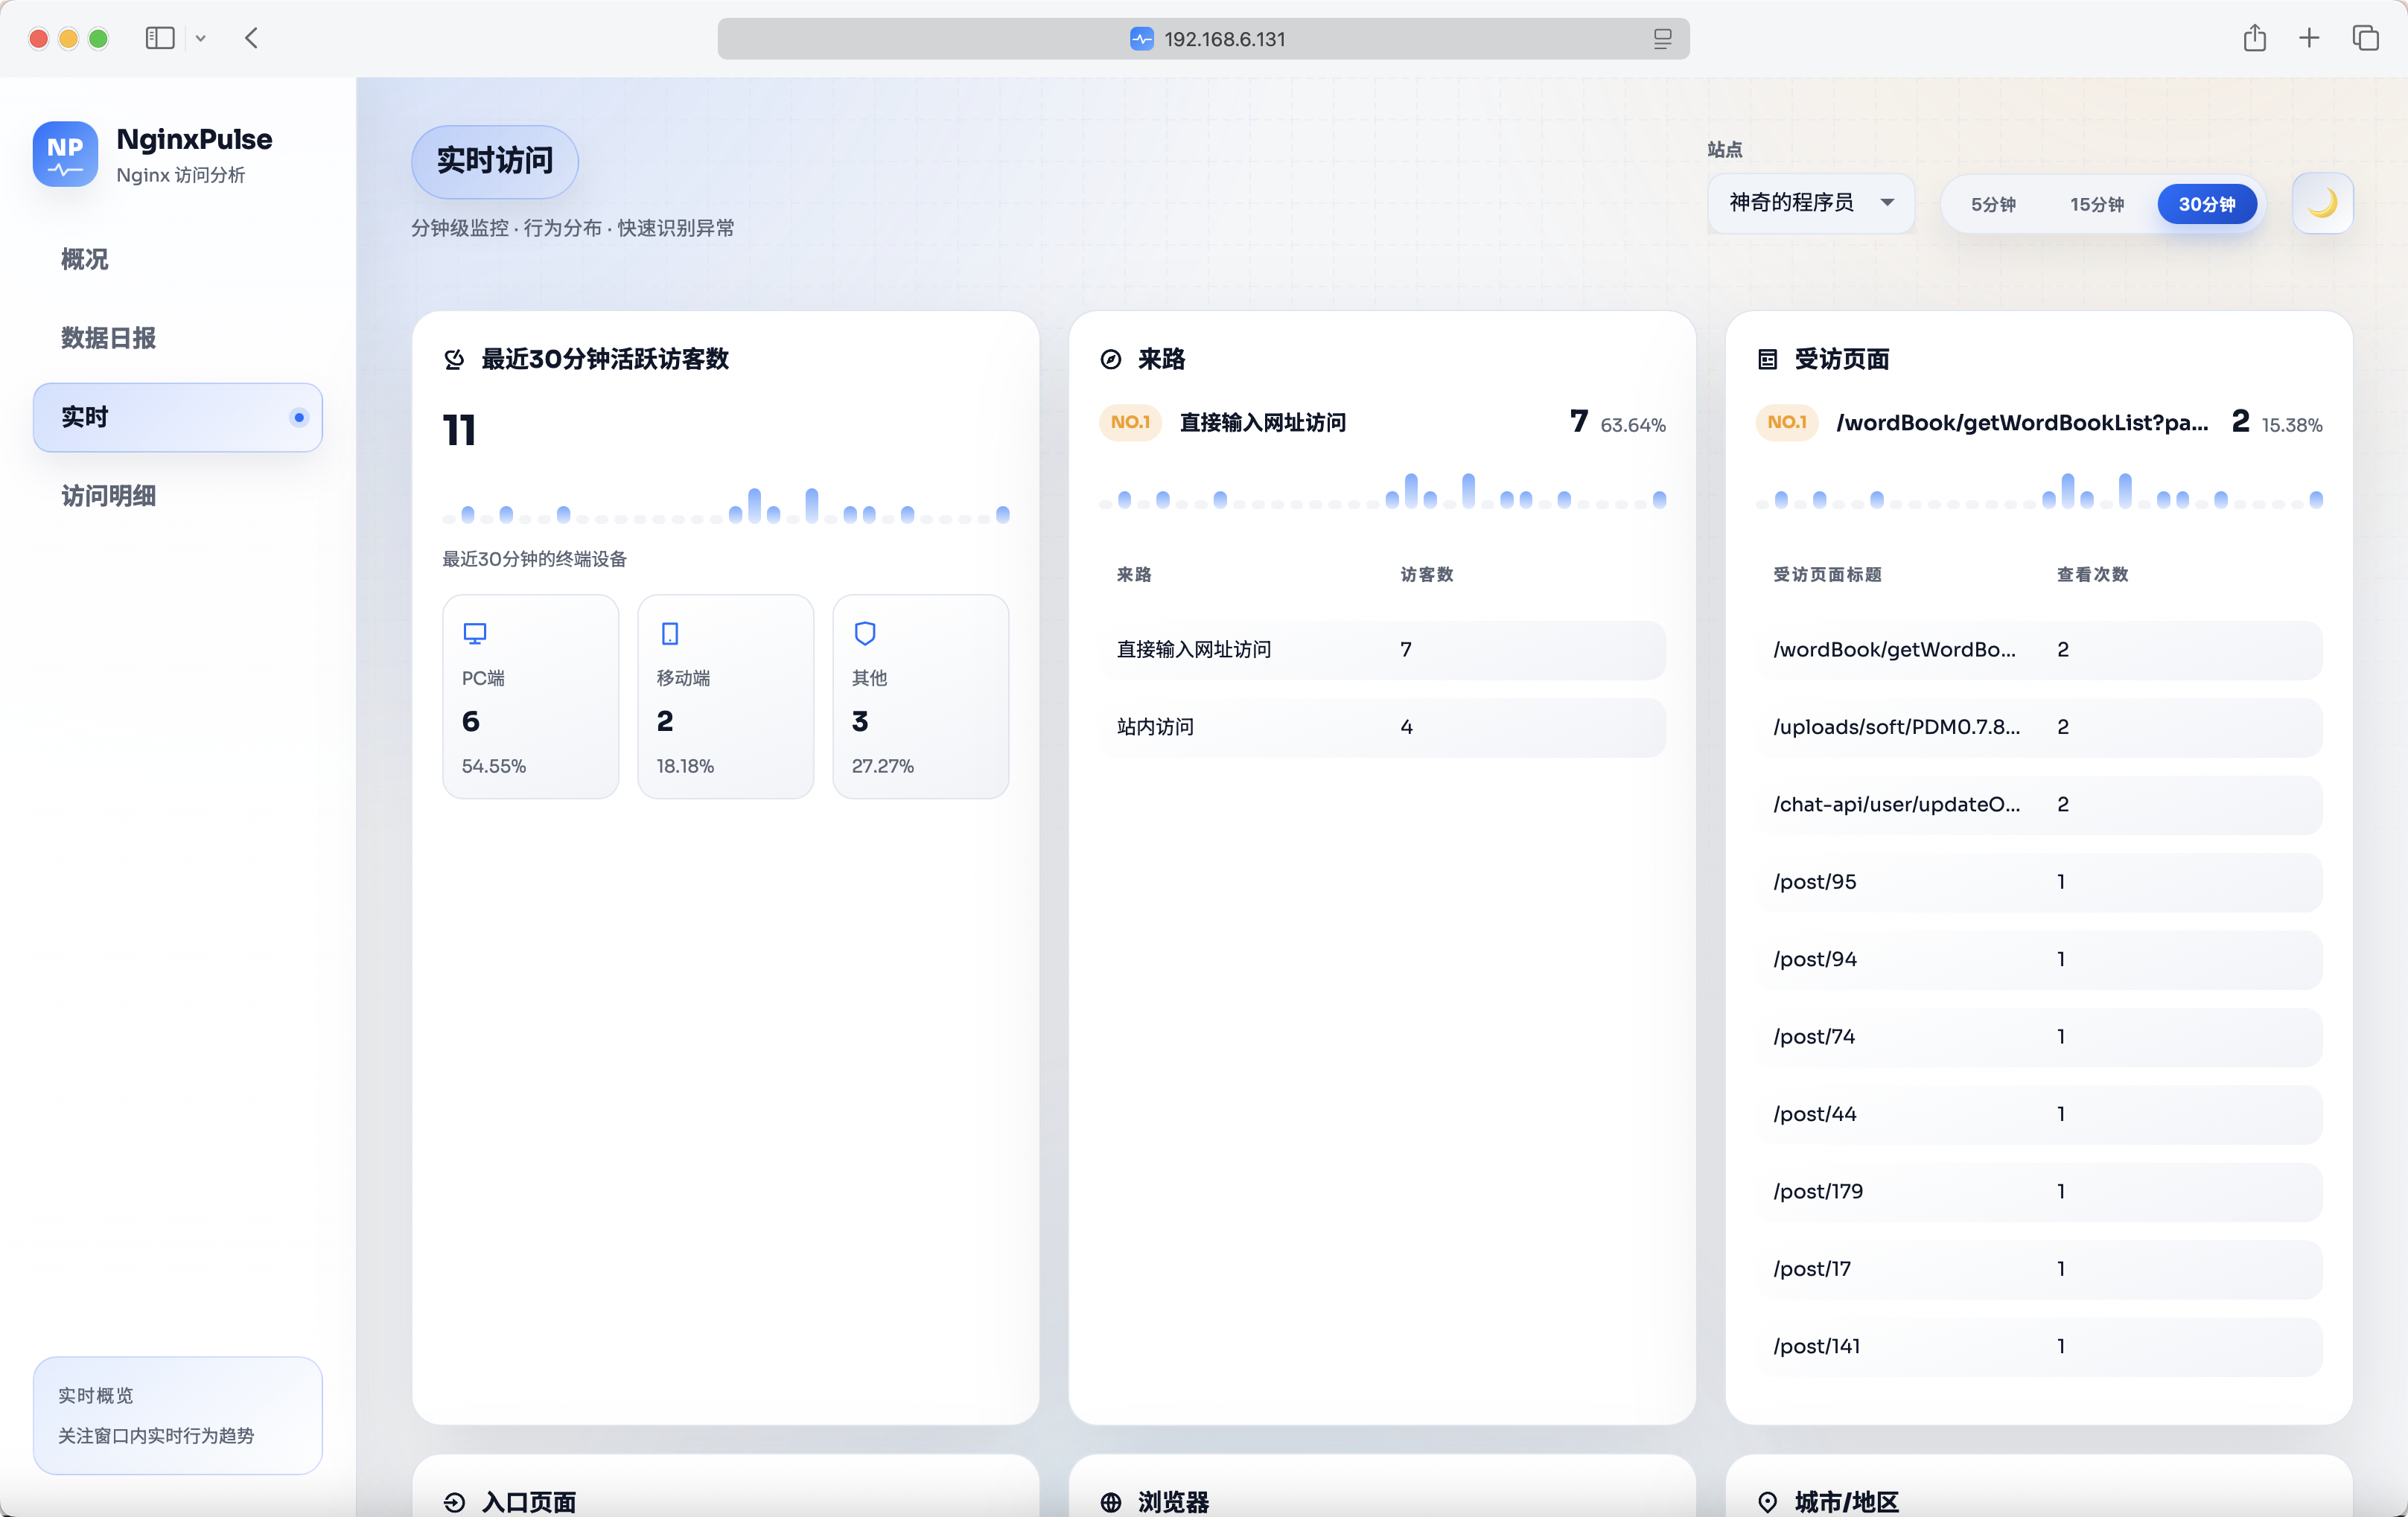Open the 神奇的程序员 site dropdown
Image resolution: width=2408 pixels, height=1517 pixels.
tap(1810, 203)
